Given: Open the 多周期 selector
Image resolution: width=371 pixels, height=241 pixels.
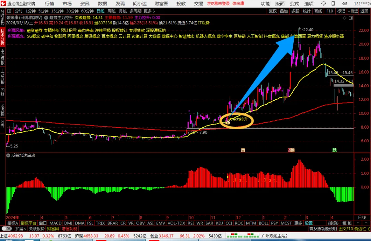Looking at the screenshot, I should point(135,11).
